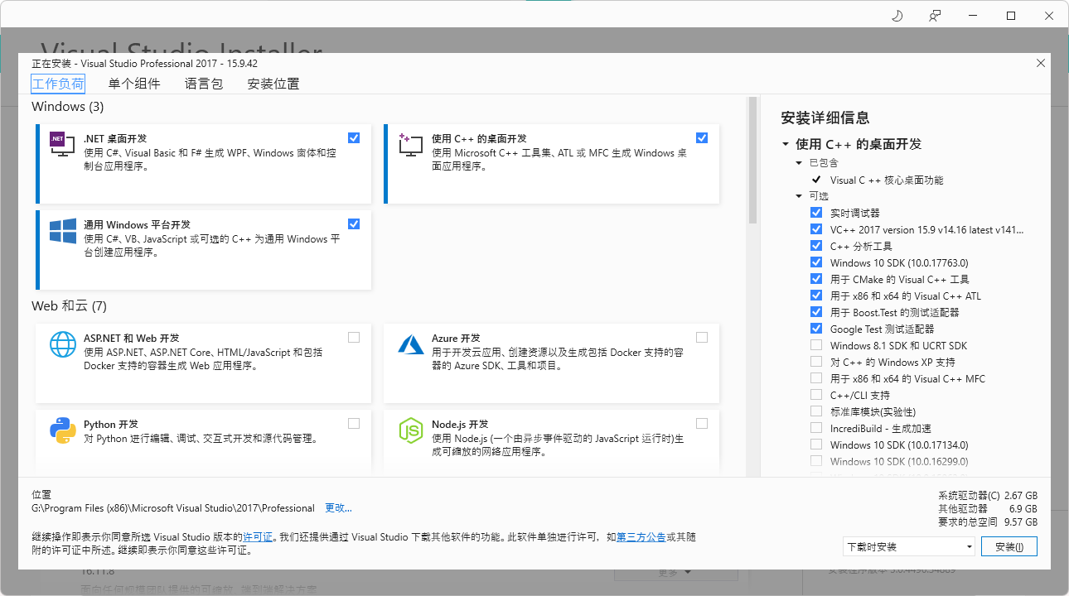The height and width of the screenshot is (596, 1069).
Task: Switch to the 工作负荷 tab
Action: (58, 84)
